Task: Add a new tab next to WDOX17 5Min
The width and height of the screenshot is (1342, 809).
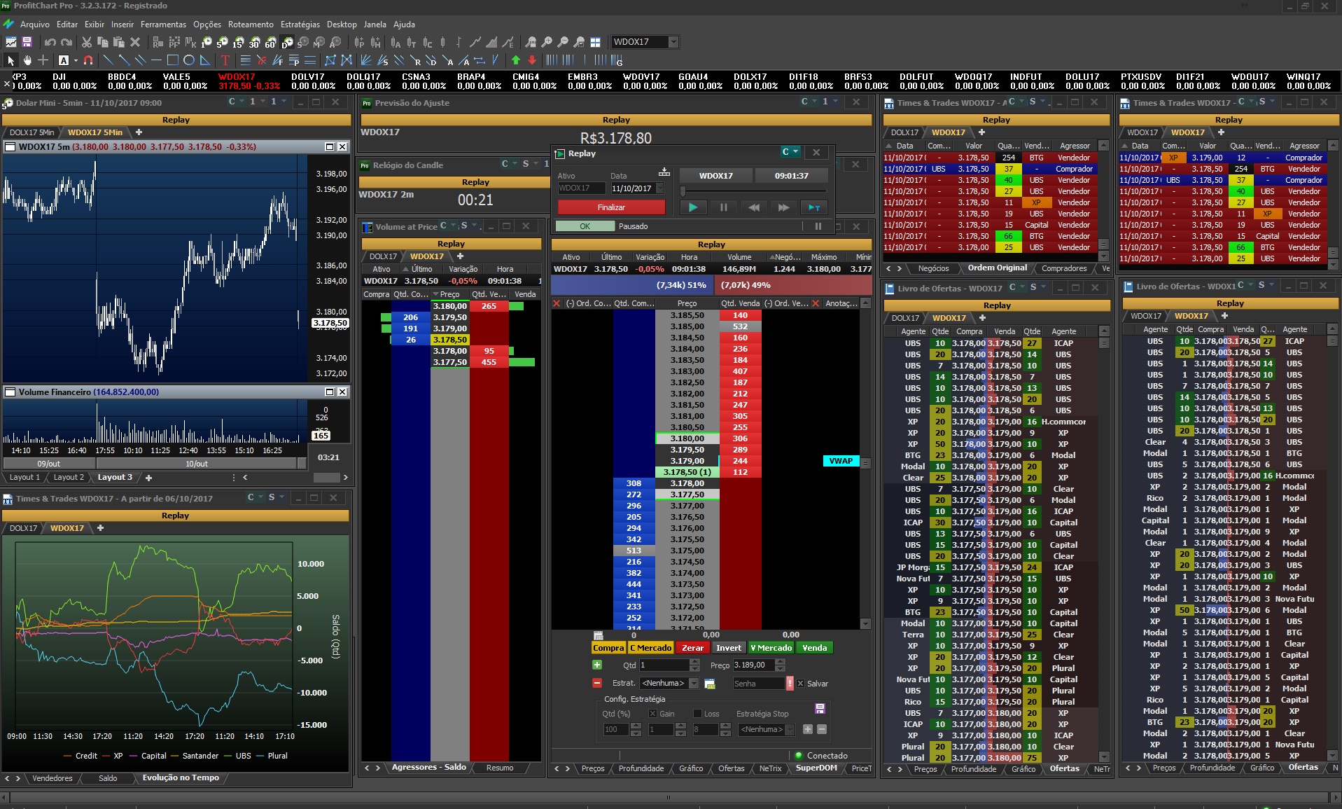Action: pyautogui.click(x=139, y=132)
